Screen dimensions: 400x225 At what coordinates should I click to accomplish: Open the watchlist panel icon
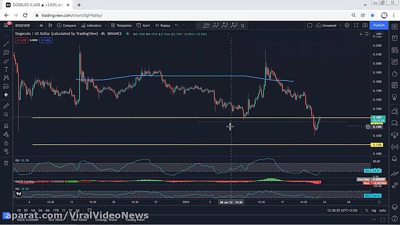[x=395, y=27]
